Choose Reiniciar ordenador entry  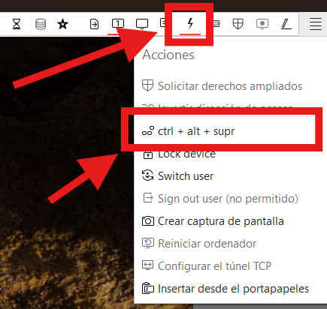point(199,244)
